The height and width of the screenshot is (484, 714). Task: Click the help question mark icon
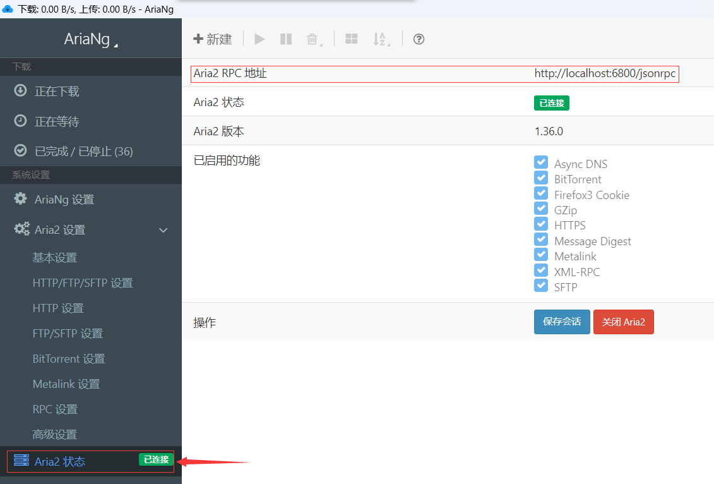(419, 39)
